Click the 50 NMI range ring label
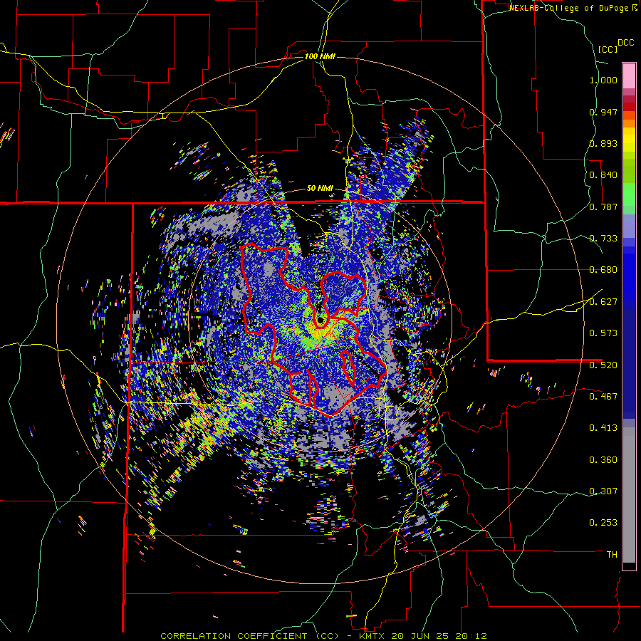 (320, 189)
